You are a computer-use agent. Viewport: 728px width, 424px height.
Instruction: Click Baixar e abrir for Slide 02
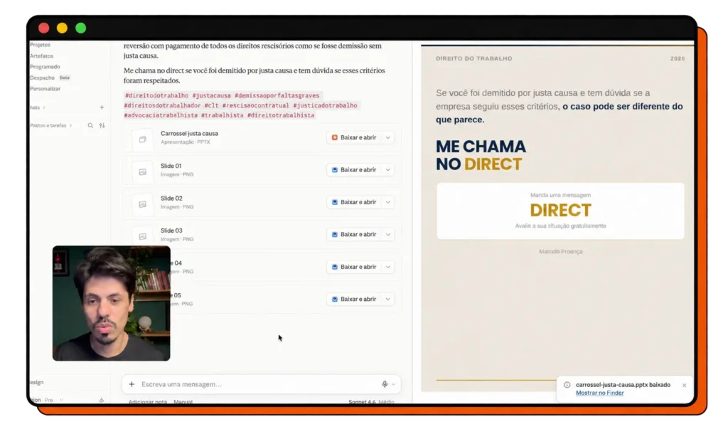[354, 202]
